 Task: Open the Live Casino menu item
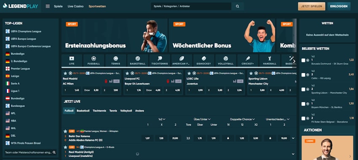coord(75,6)
